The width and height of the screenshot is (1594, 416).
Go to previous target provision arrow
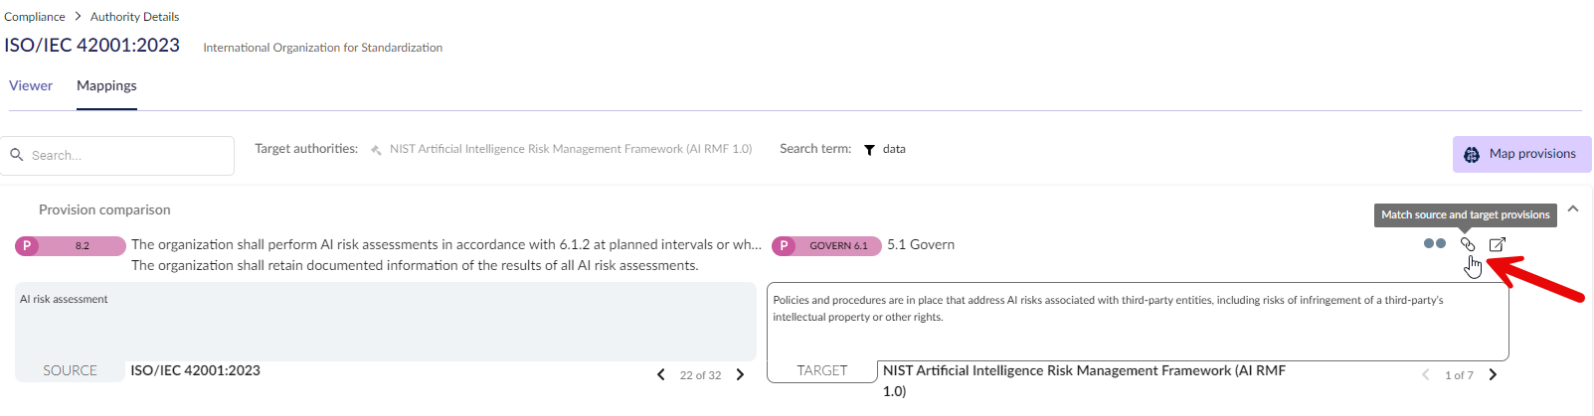click(1426, 375)
